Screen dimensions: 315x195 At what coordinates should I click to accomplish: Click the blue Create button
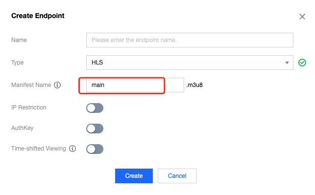tap(134, 176)
